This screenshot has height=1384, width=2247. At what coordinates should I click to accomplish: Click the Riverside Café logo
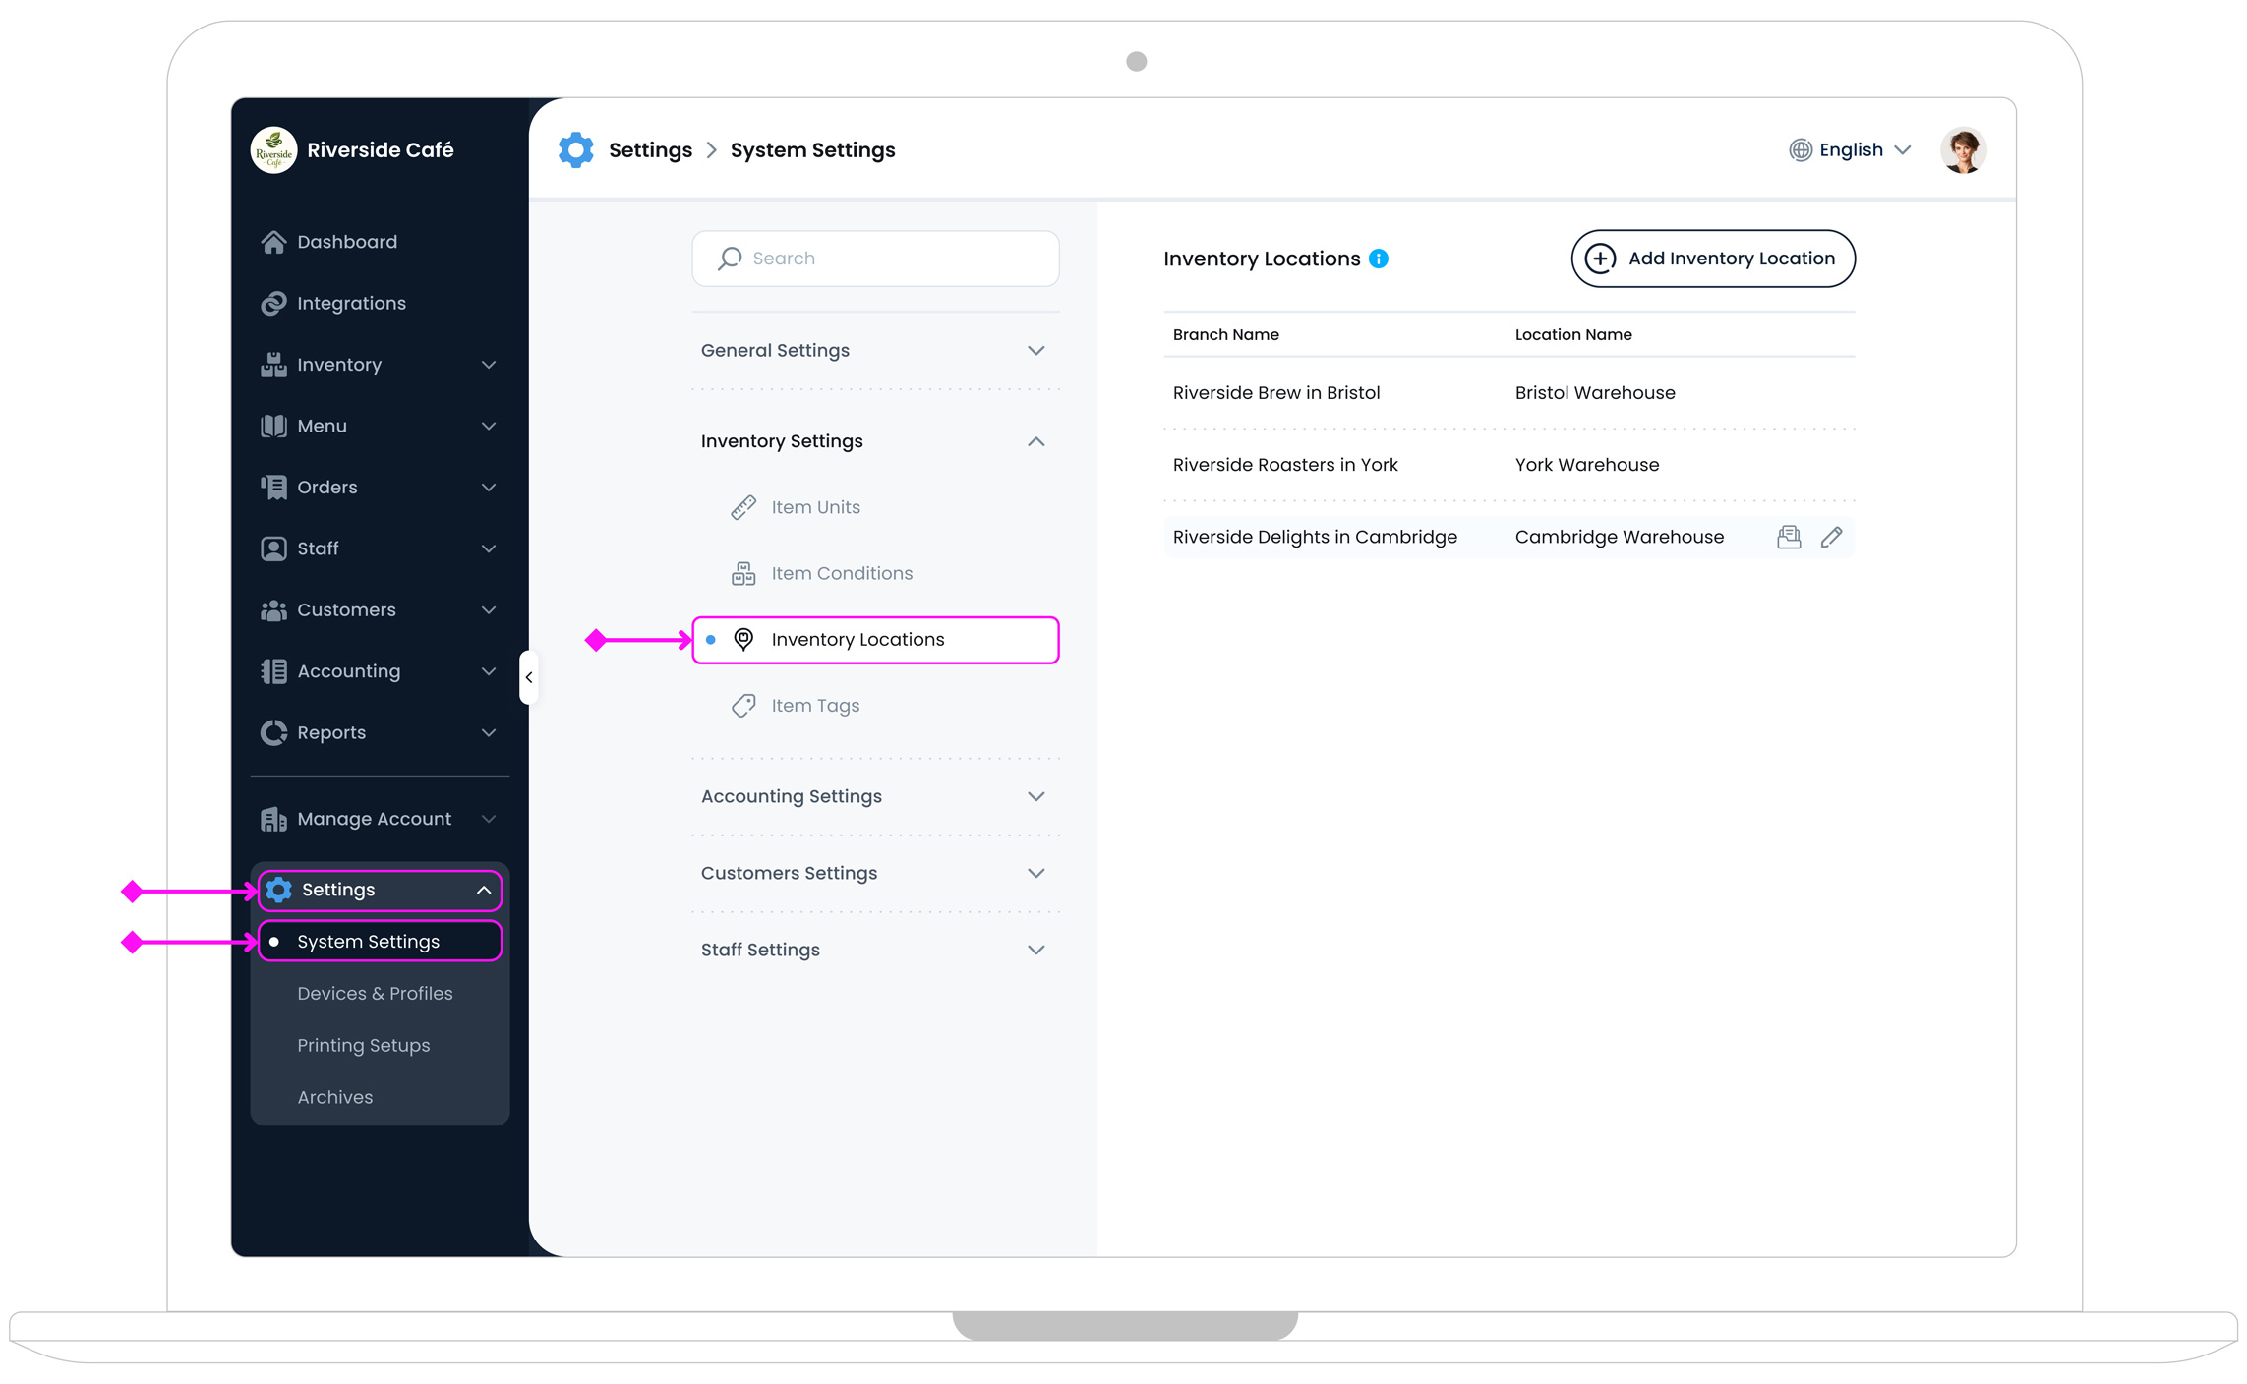click(273, 150)
